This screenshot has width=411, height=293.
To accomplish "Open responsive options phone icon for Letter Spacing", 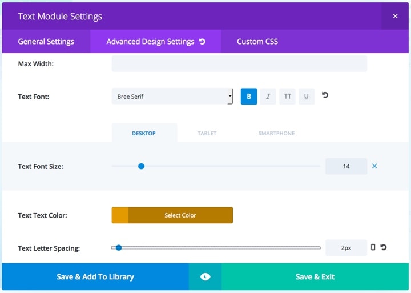I will pos(373,247).
